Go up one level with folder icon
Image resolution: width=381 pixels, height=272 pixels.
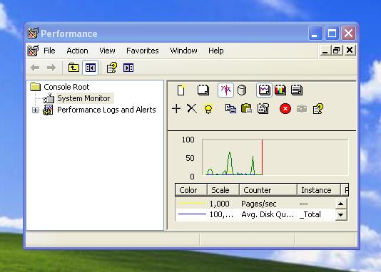click(x=73, y=68)
